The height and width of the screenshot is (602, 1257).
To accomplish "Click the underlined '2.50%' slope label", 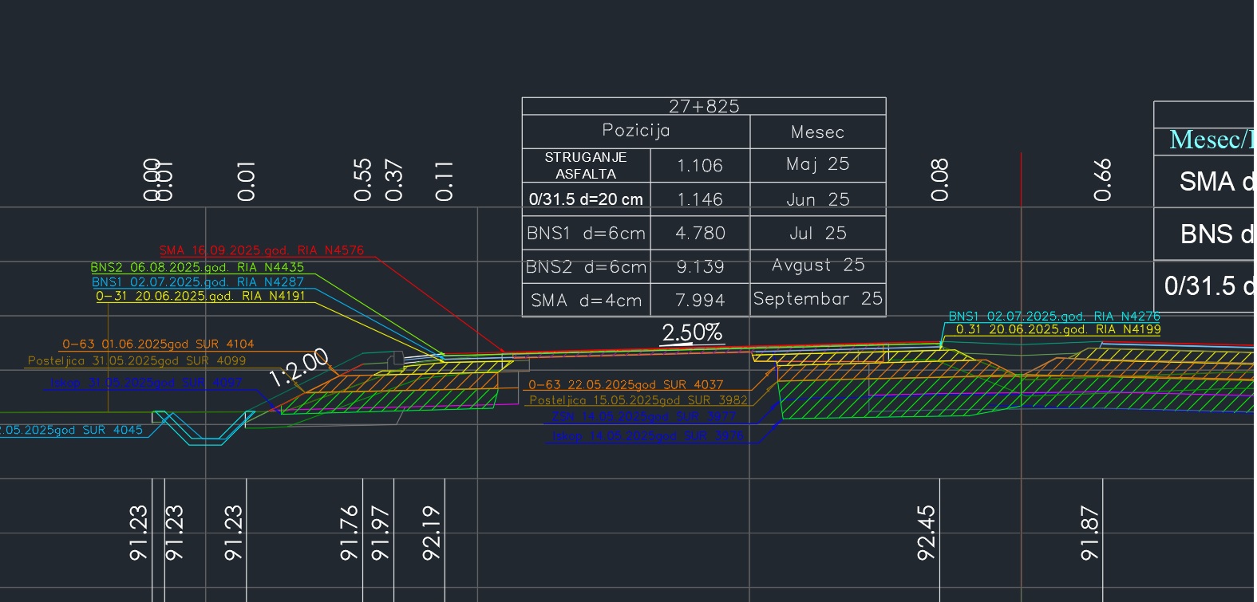I will 693,332.
